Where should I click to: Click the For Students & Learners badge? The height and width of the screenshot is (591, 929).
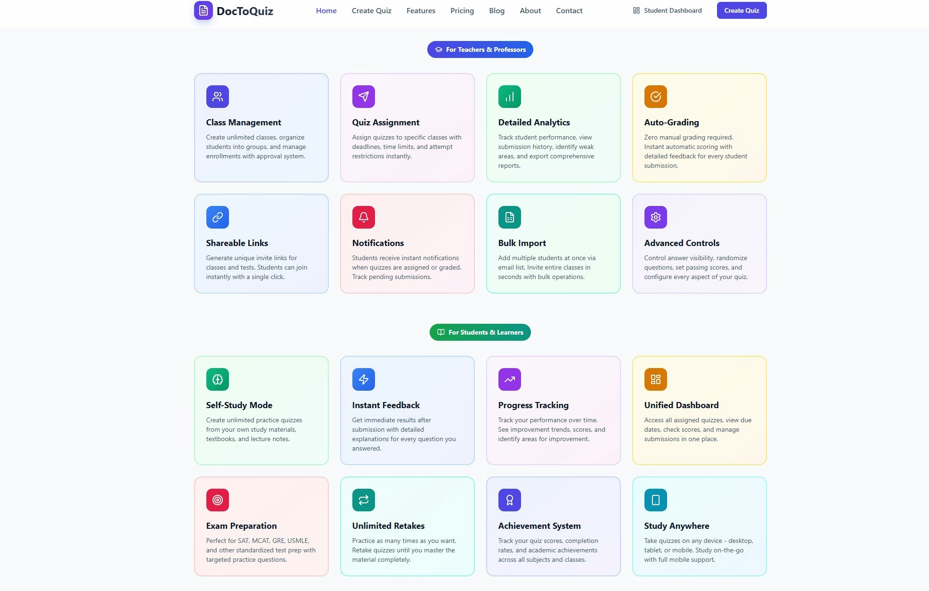pos(480,332)
